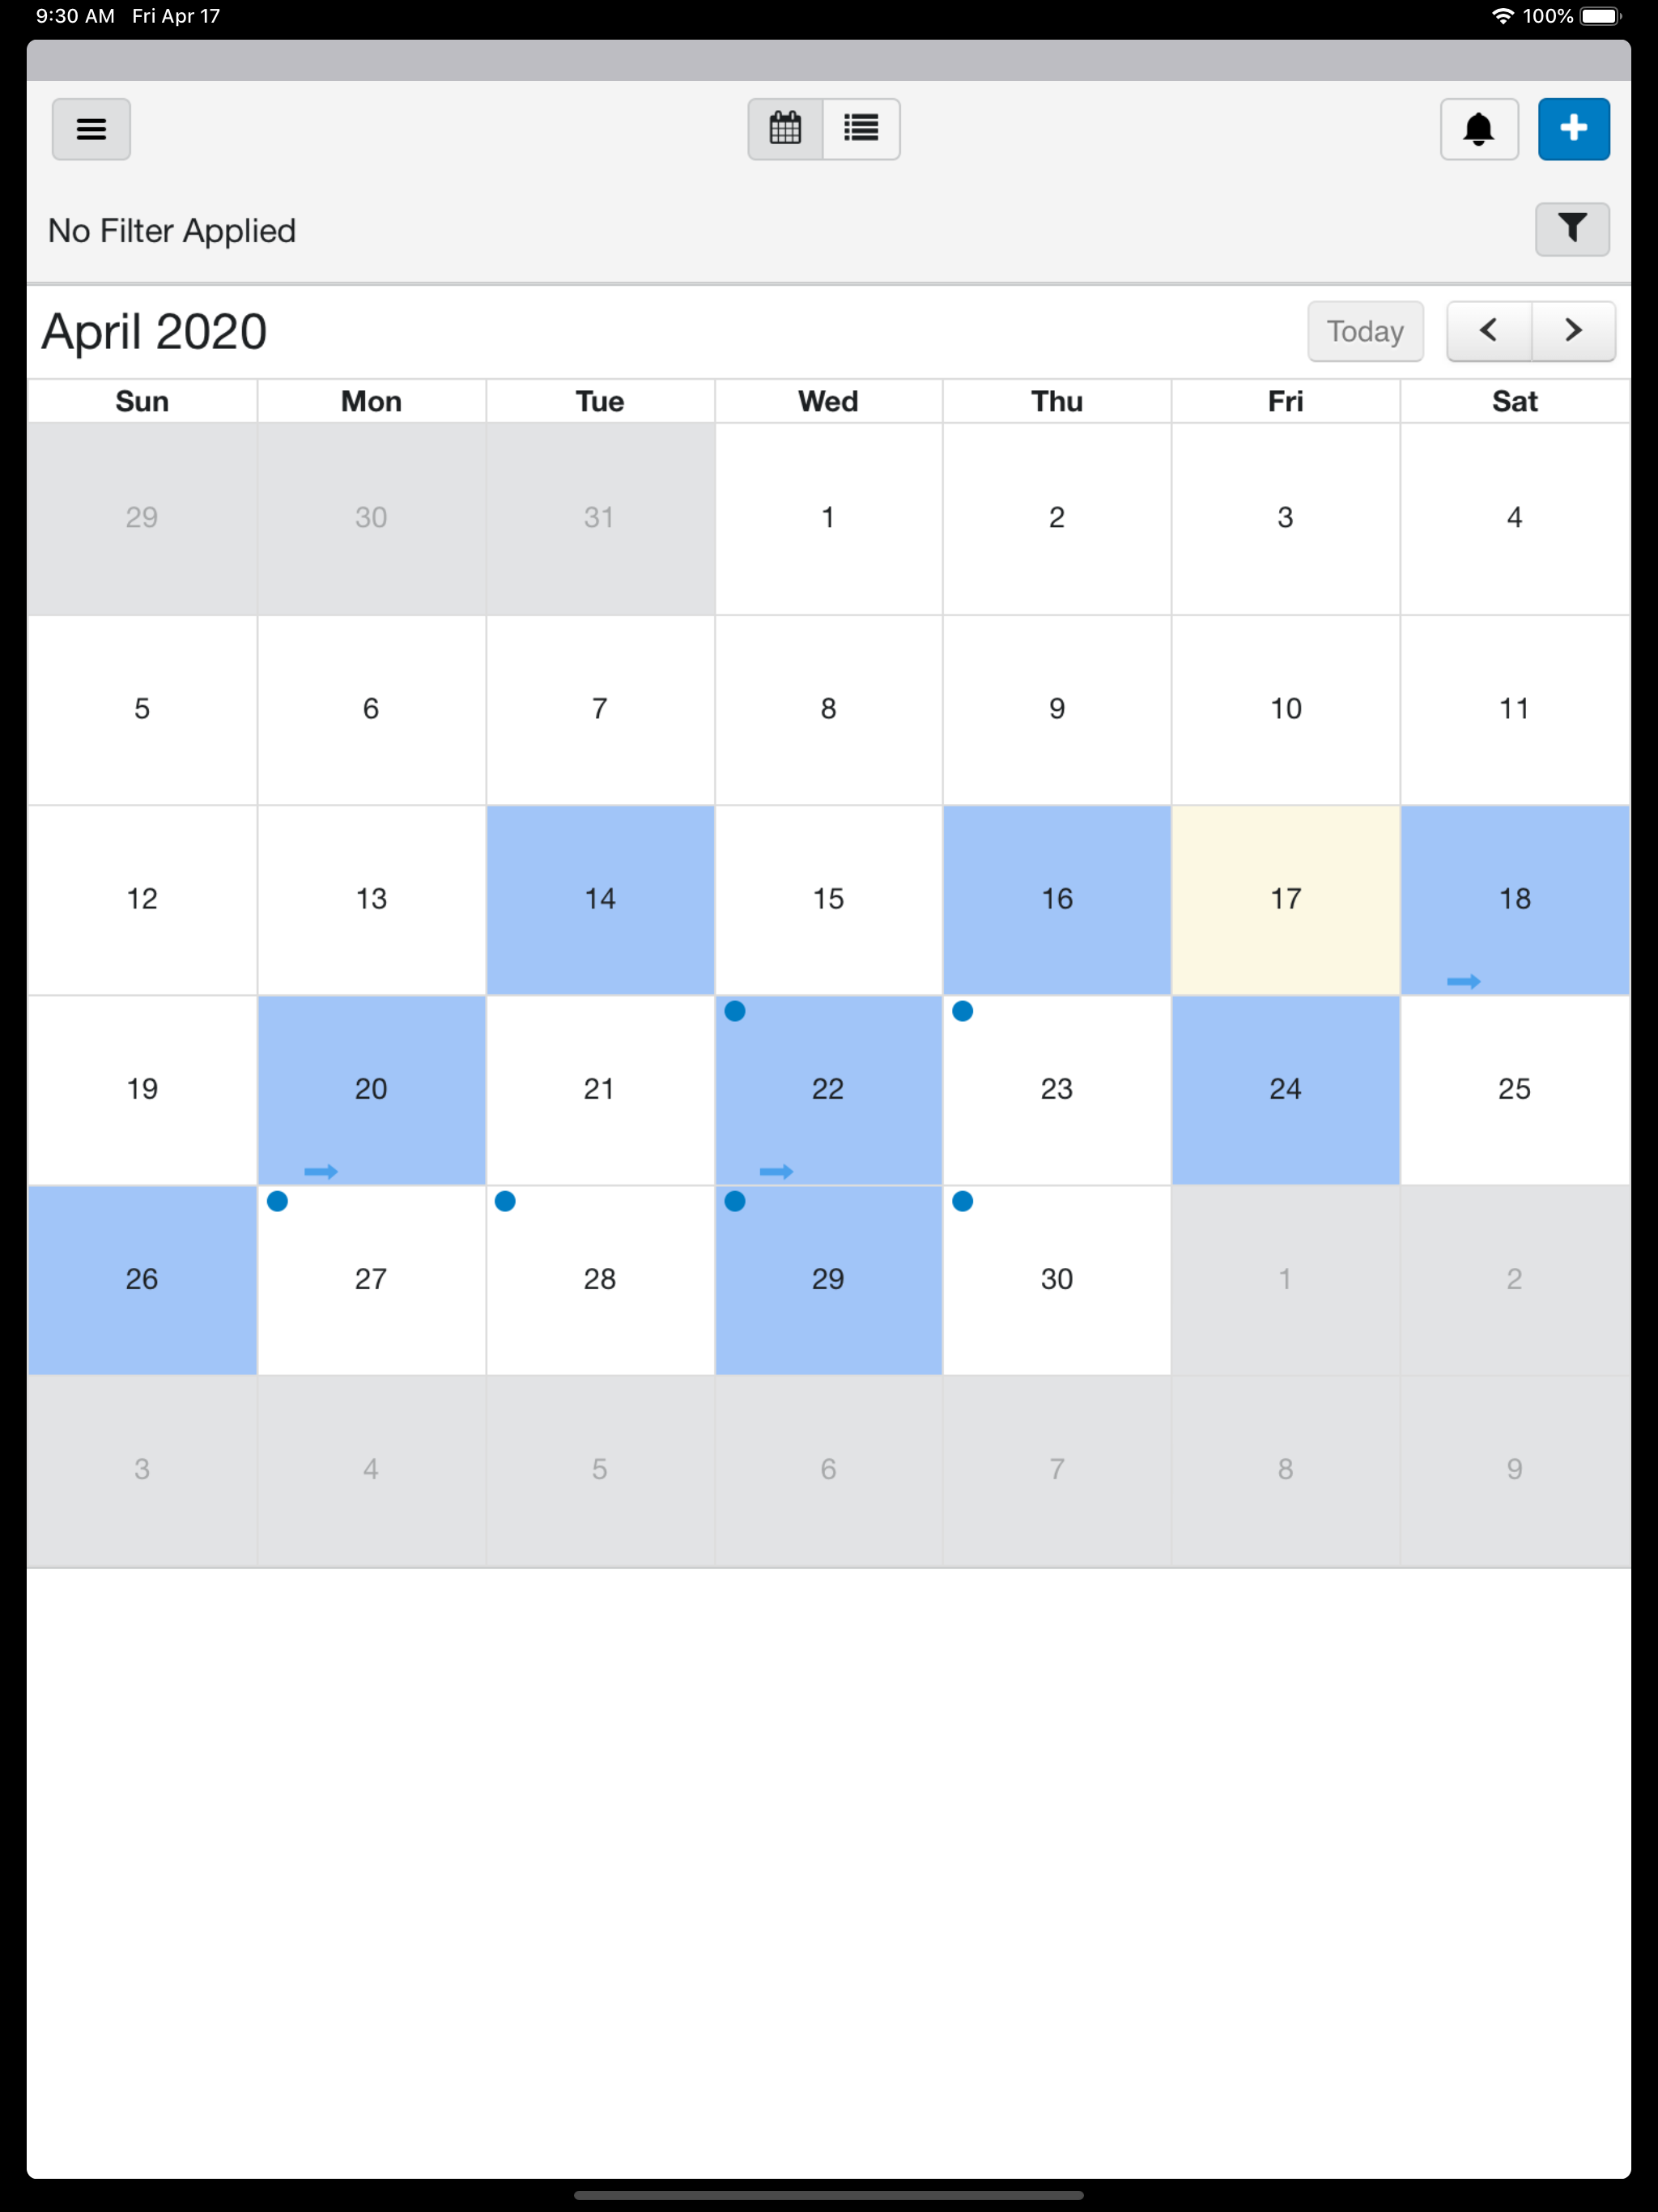Select the highlighted date 17
This screenshot has width=1658, height=2212.
click(1286, 899)
